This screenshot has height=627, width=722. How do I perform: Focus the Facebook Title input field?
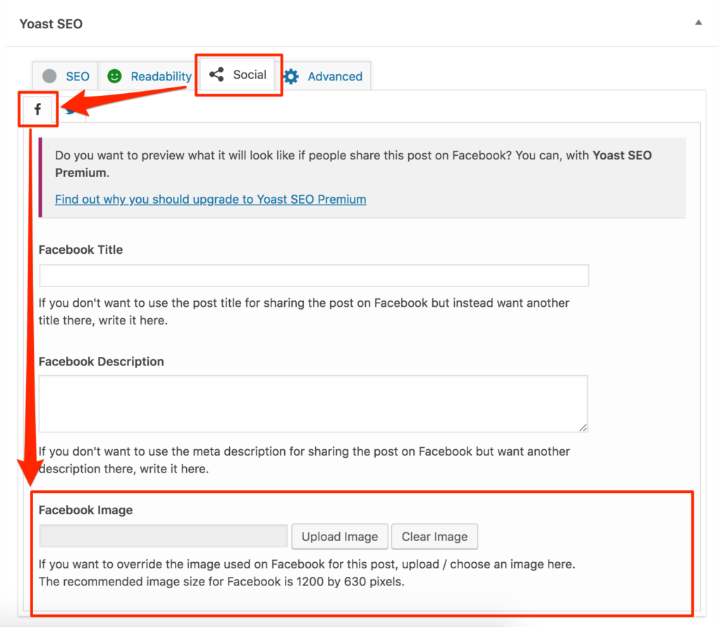point(314,275)
